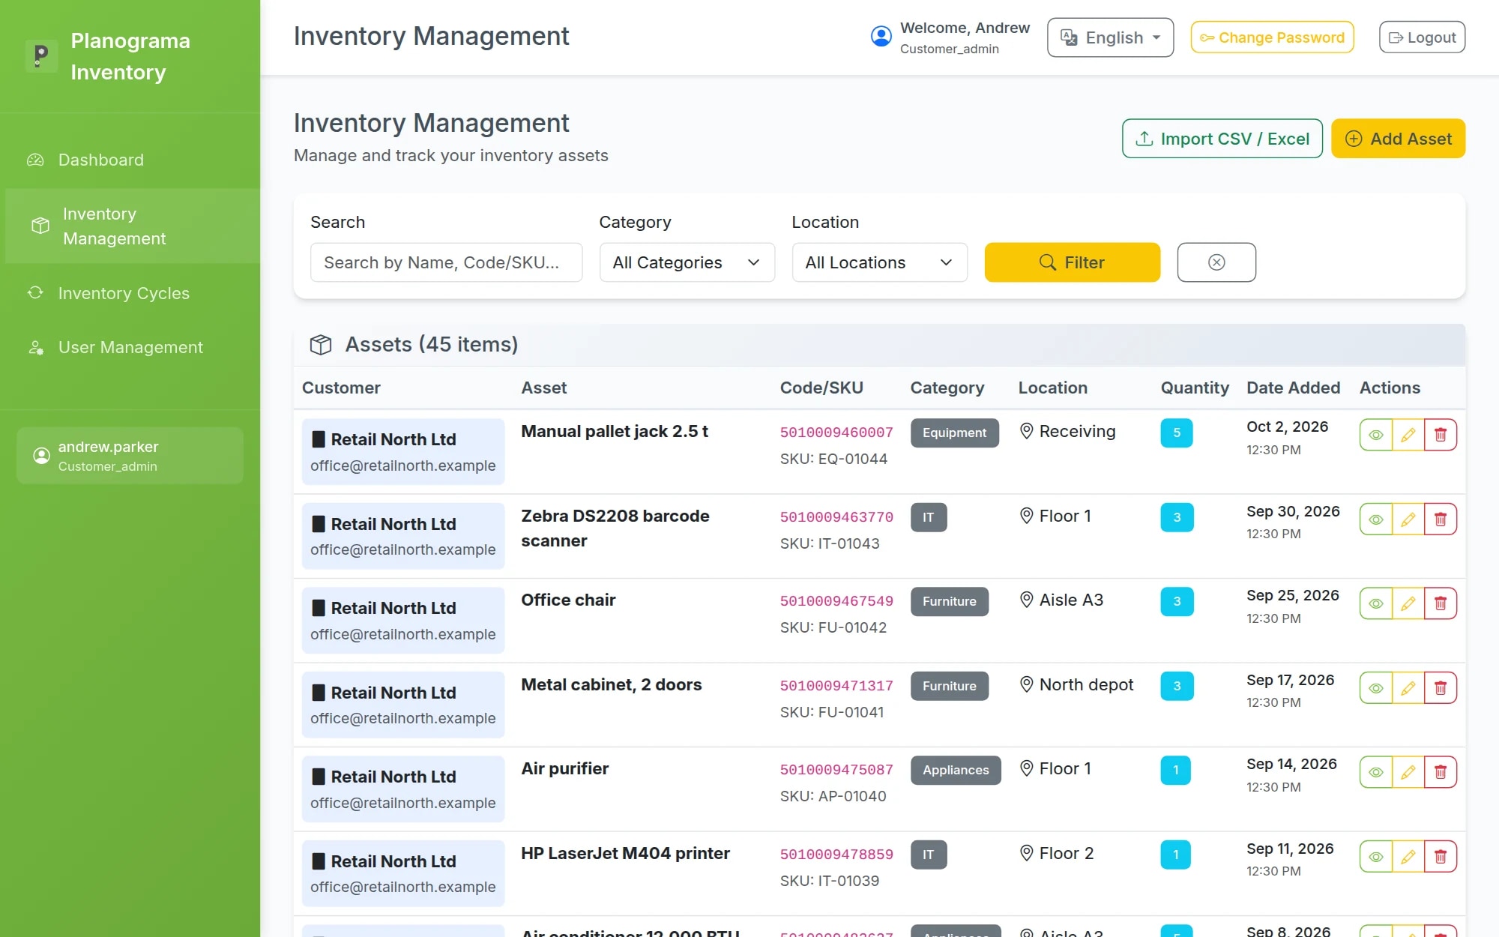The height and width of the screenshot is (937, 1499).
Task: Delete the HP LaserJet M404 printer asset
Action: point(1441,856)
